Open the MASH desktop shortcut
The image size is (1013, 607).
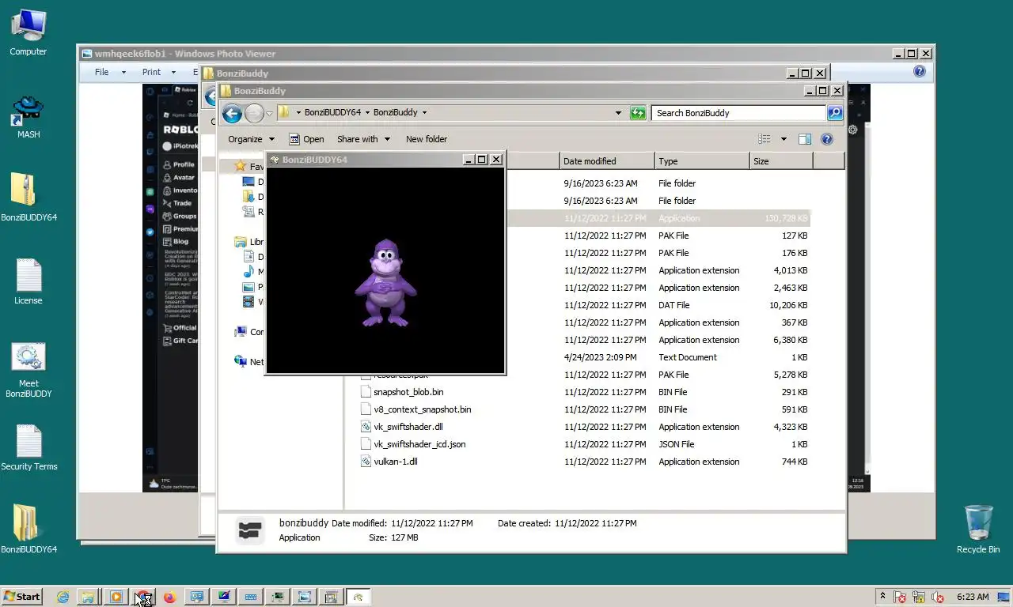click(x=28, y=118)
